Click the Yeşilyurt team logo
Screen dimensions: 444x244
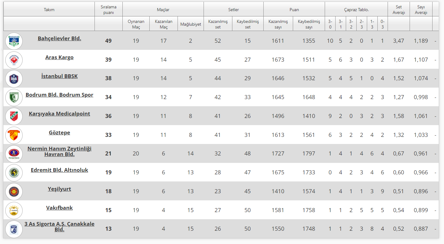pyautogui.click(x=14, y=191)
